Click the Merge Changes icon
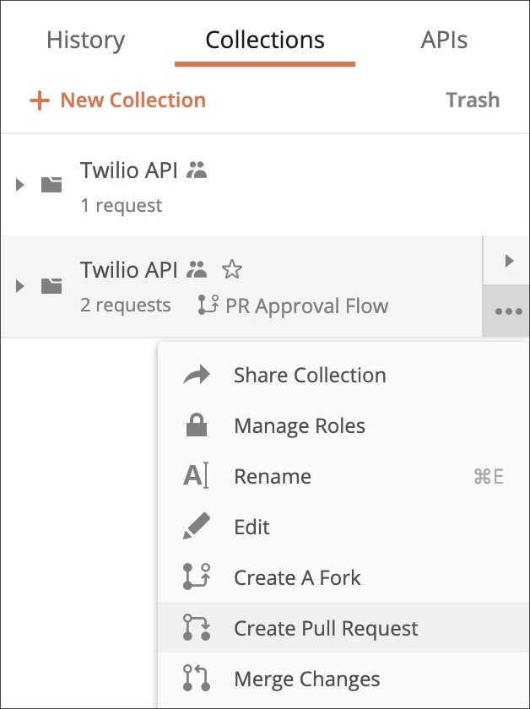Screen dimensions: 530x709 (197, 678)
